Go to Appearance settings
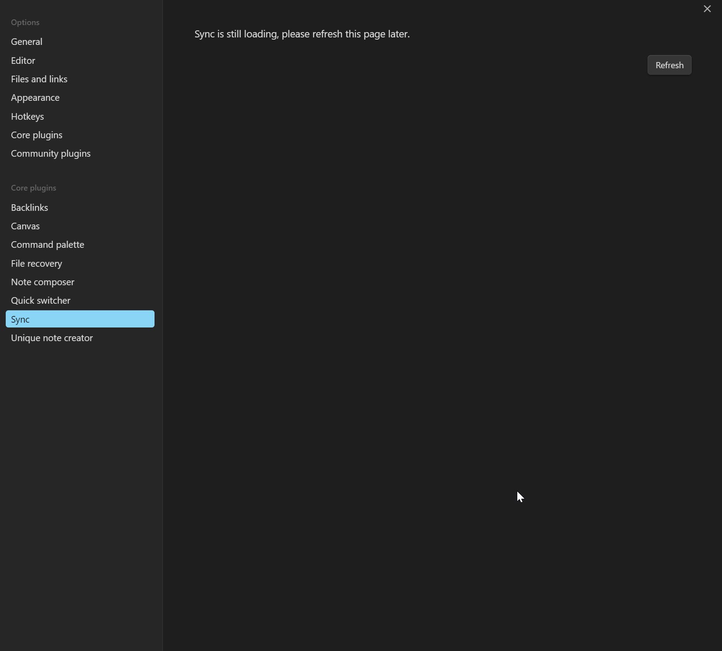This screenshot has height=651, width=722. [35, 98]
